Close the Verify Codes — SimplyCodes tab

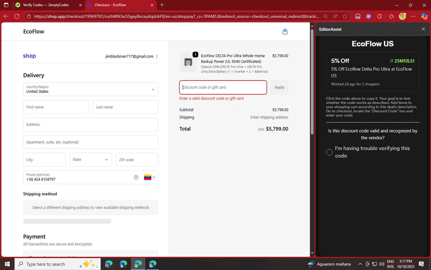point(80,5)
